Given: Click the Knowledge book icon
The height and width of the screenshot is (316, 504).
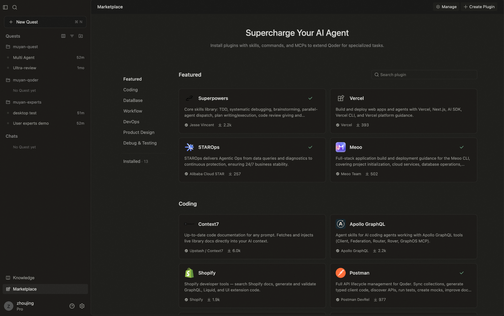Looking at the screenshot, I should tap(8, 278).
